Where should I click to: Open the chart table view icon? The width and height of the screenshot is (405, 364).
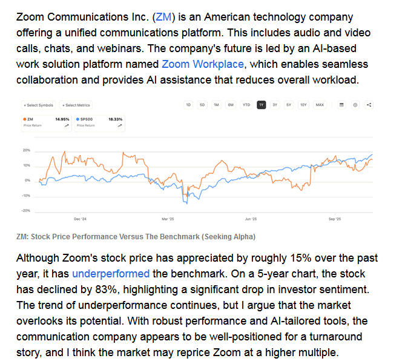pyautogui.click(x=341, y=105)
